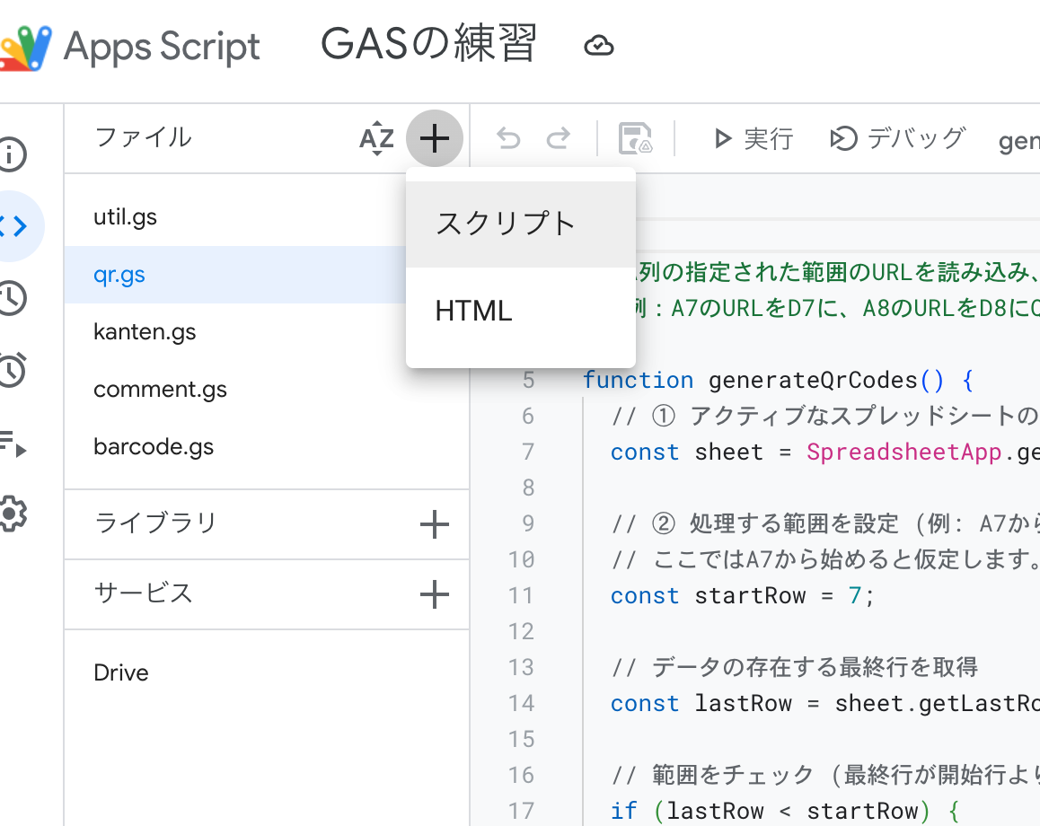Click the new file plus button
The height and width of the screenshot is (826, 1040).
(434, 138)
